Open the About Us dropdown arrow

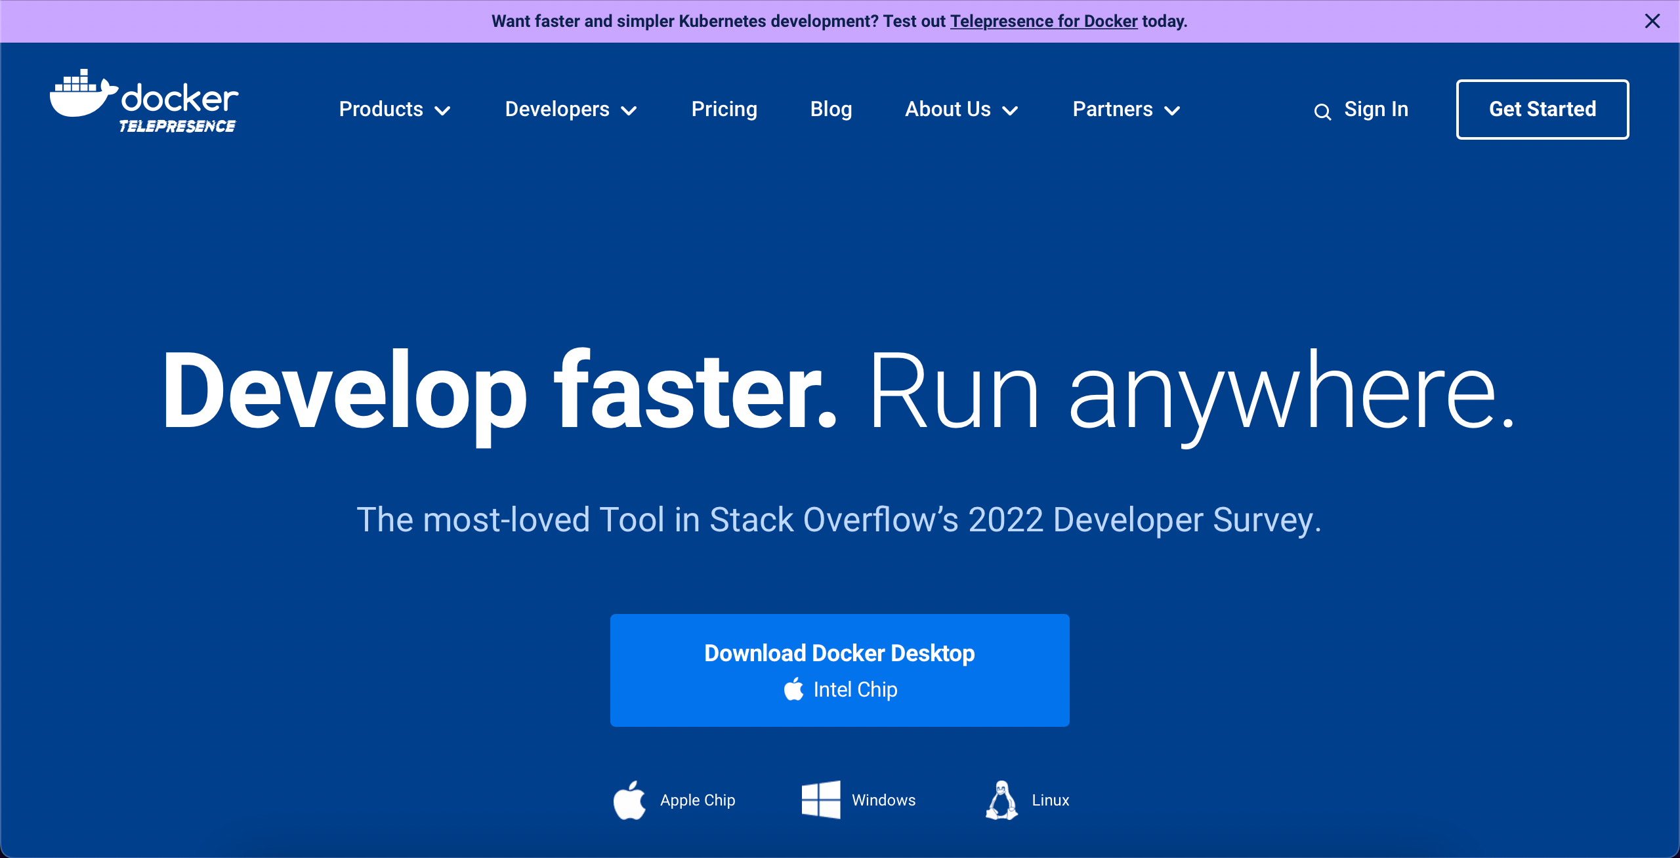click(x=1011, y=111)
